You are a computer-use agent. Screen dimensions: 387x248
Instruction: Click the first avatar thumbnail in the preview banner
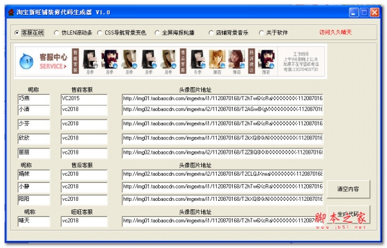[90, 59]
